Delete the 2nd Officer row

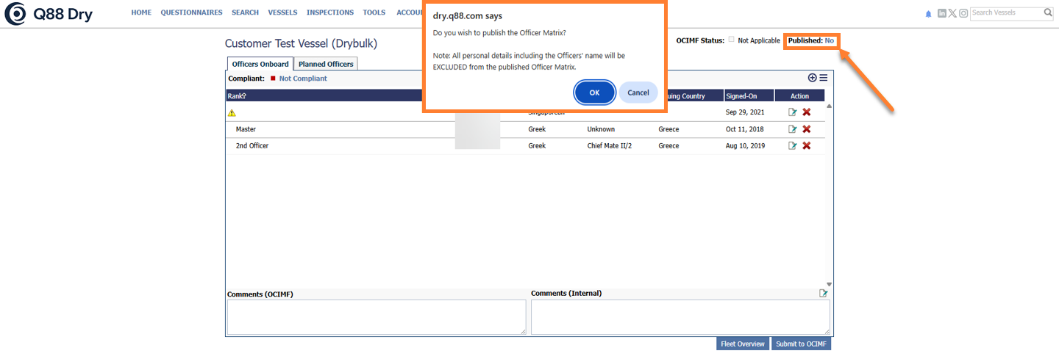806,146
